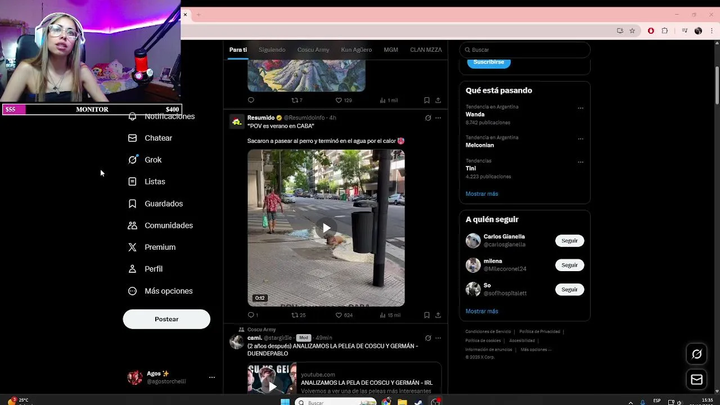Switch to Coscu Army tab

pos(313,49)
